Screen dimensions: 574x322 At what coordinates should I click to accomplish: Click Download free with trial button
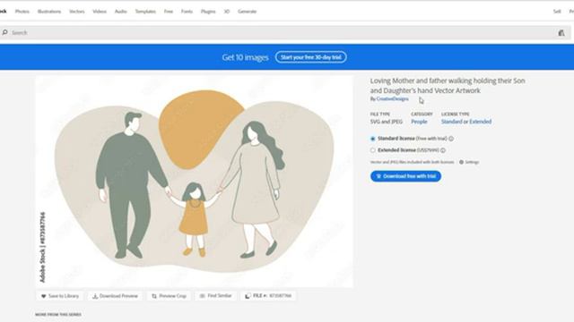(405, 176)
